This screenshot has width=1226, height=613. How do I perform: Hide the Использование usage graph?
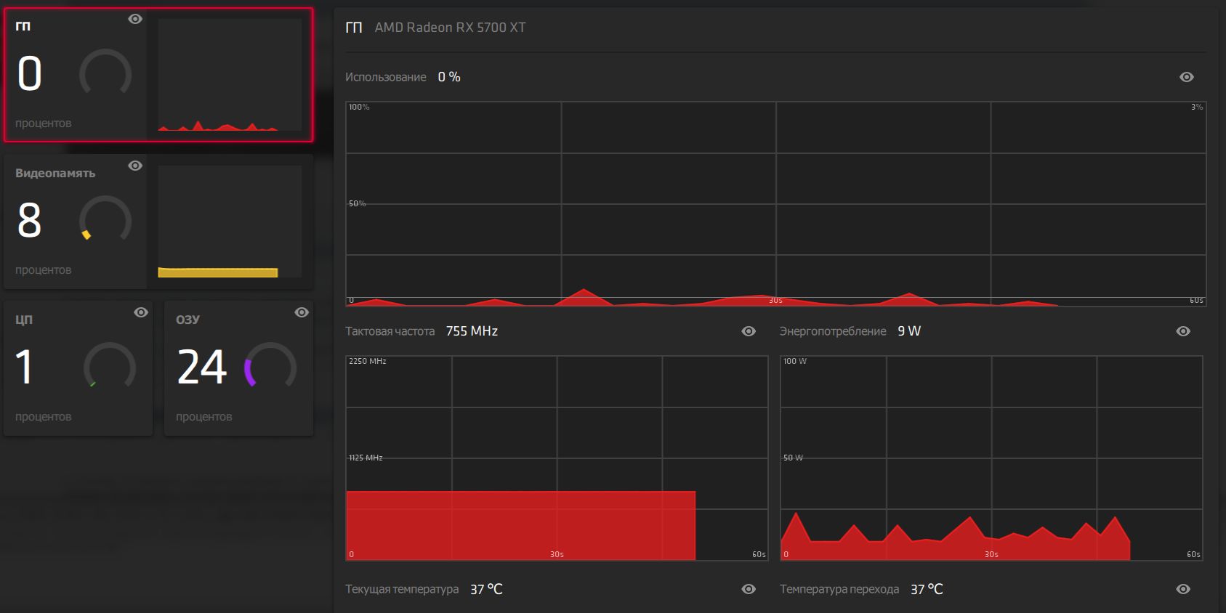coord(1187,77)
